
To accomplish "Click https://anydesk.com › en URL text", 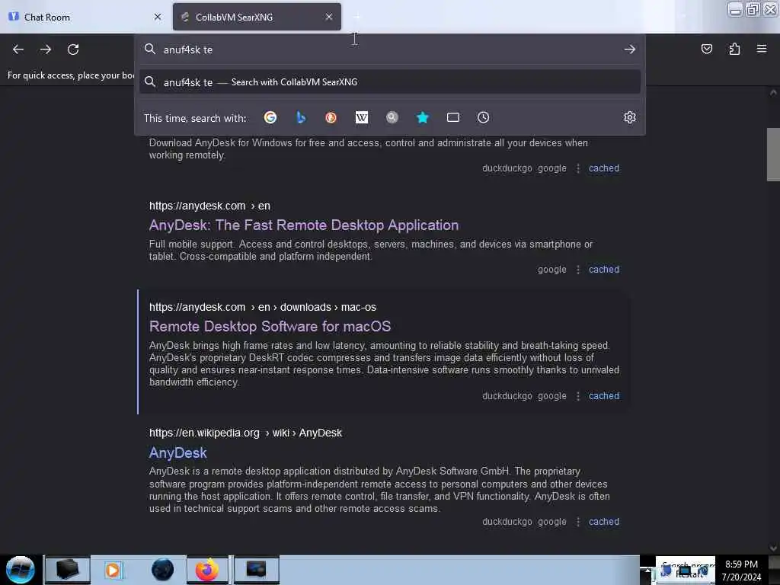I will point(209,206).
